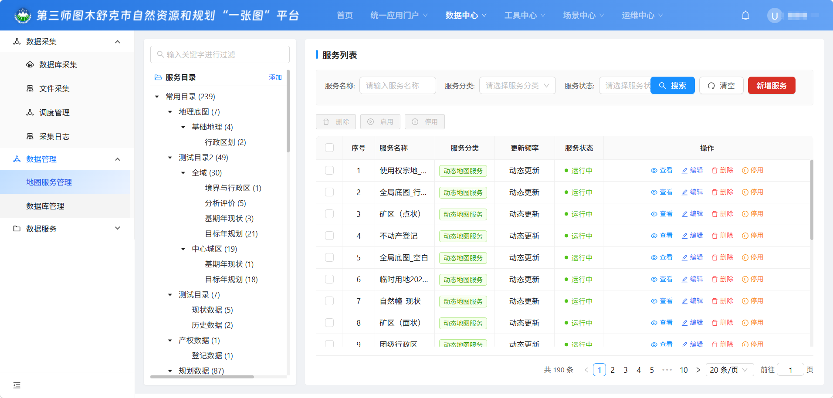Screen dimensions: 833x398
Task: Stop the 矿区（面状） service
Action: coord(752,323)
